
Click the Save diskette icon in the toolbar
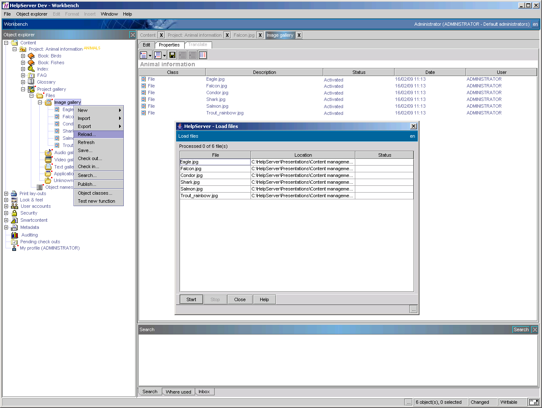(x=172, y=54)
